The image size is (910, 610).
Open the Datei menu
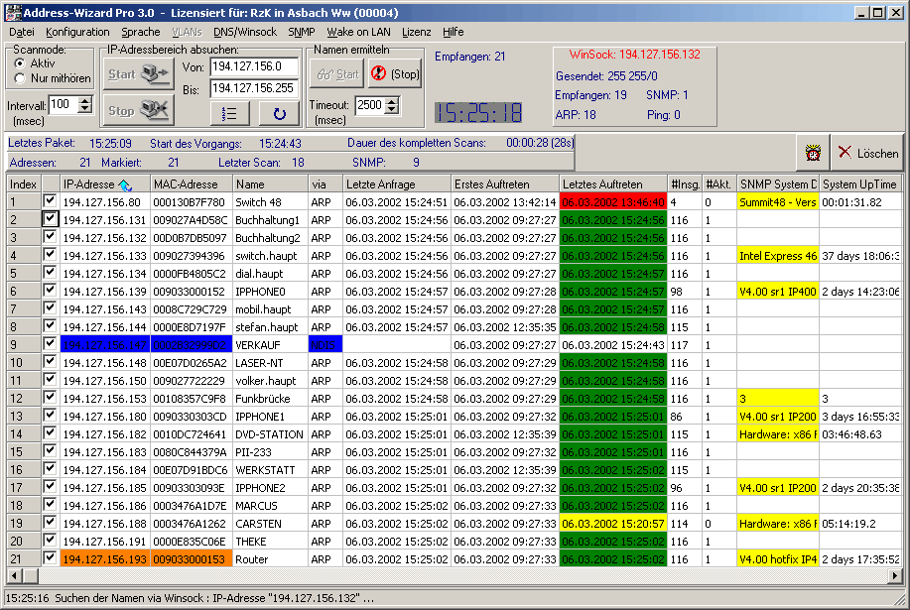[x=22, y=32]
